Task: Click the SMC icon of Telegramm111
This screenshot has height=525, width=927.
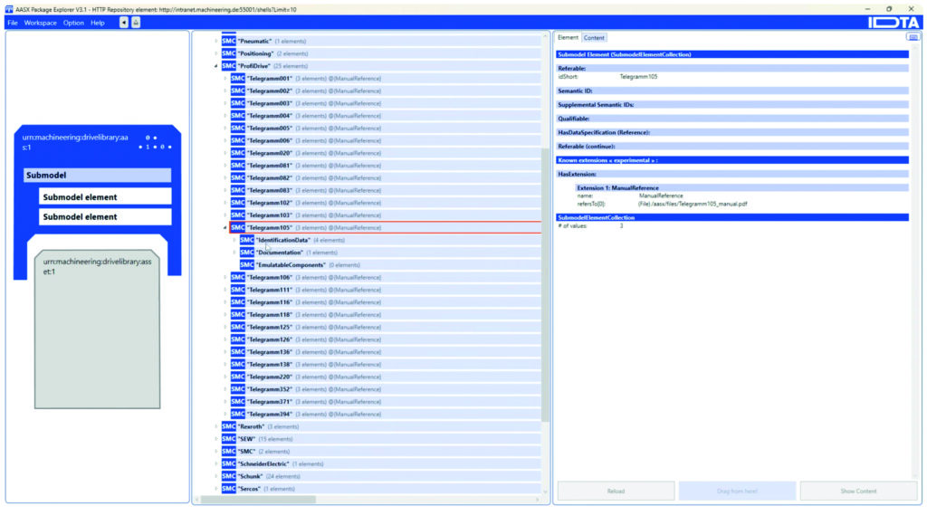Action: tap(238, 289)
